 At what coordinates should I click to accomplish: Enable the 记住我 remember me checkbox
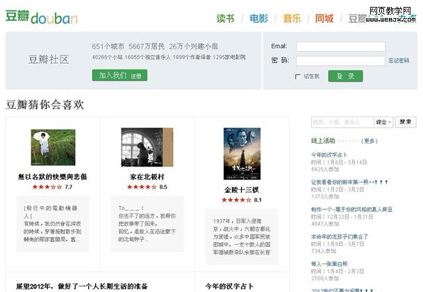tap(298, 76)
